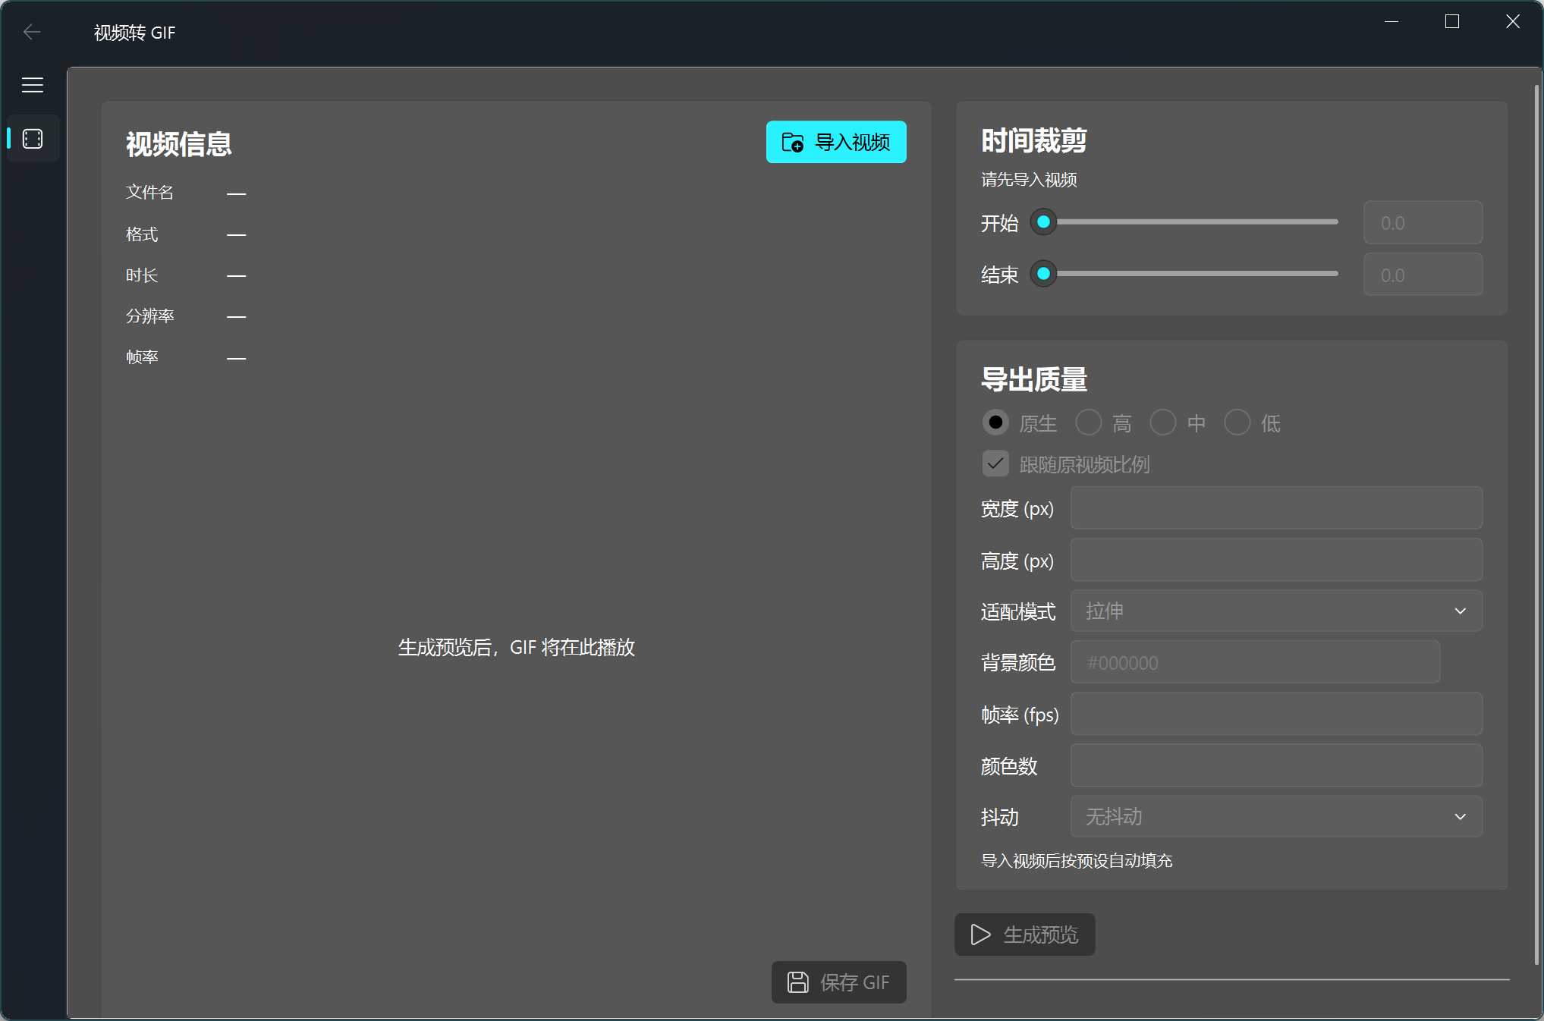This screenshot has height=1021, width=1544.
Task: Click the 导入视频后按预设自动填充 hint text
Action: 1077,861
